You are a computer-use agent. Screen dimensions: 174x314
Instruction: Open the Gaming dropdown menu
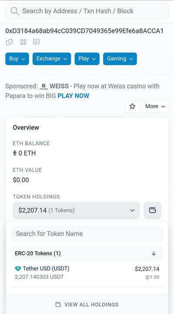[x=120, y=59]
